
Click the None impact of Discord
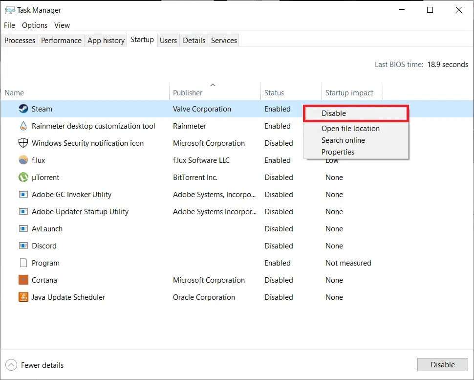pos(334,246)
